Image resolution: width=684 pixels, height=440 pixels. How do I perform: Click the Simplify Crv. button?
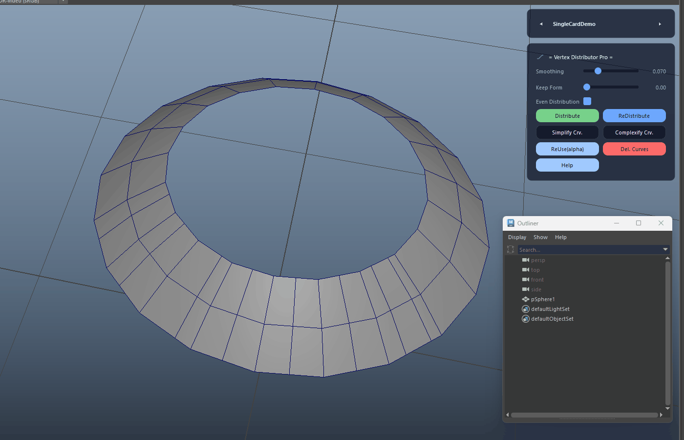click(x=567, y=132)
